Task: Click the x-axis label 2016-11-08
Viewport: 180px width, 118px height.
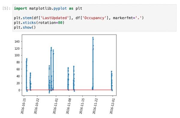Action: coord(68,106)
